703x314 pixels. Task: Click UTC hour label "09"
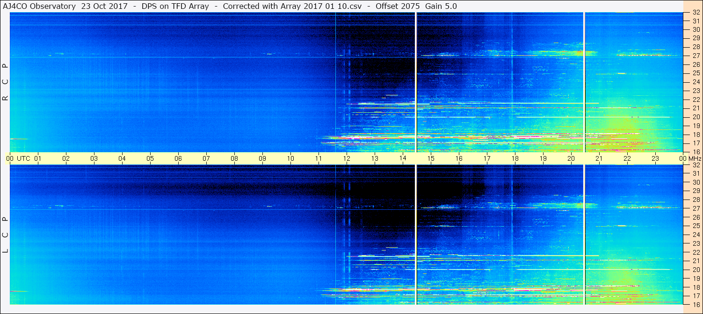coord(262,158)
